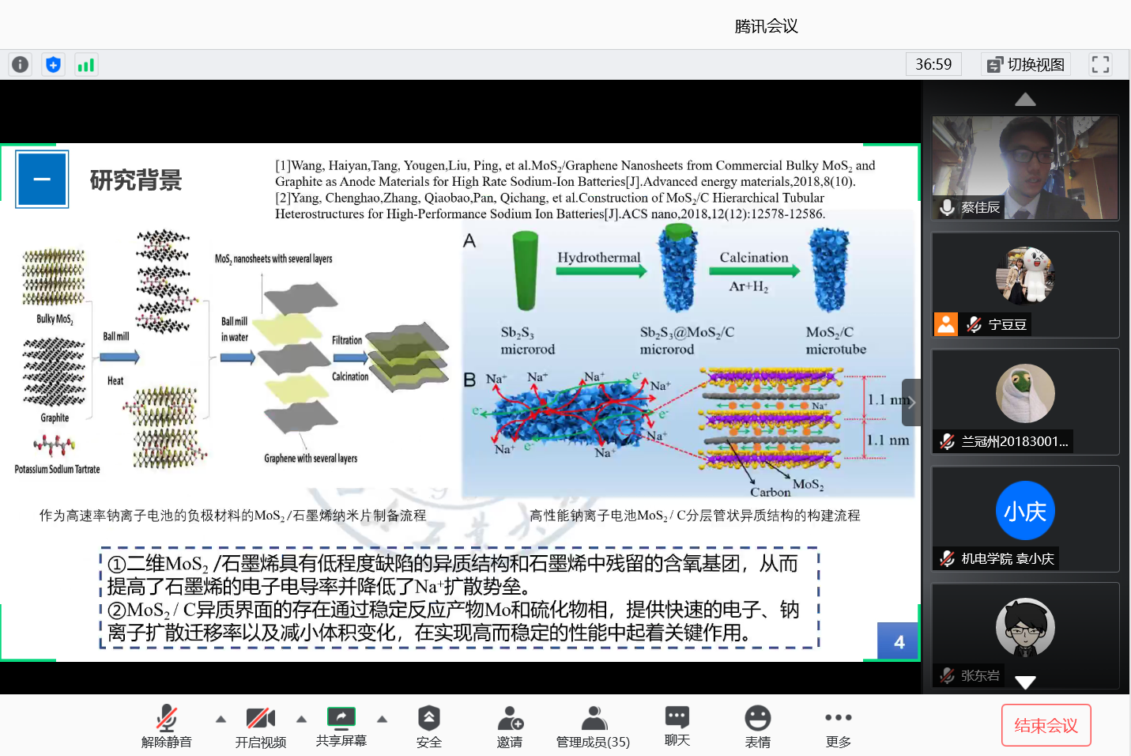Click the red 结束会议 button
The height and width of the screenshot is (756, 1131).
[1046, 725]
